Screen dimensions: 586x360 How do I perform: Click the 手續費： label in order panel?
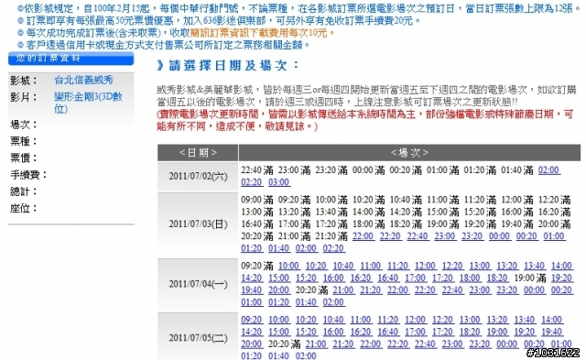point(28,175)
